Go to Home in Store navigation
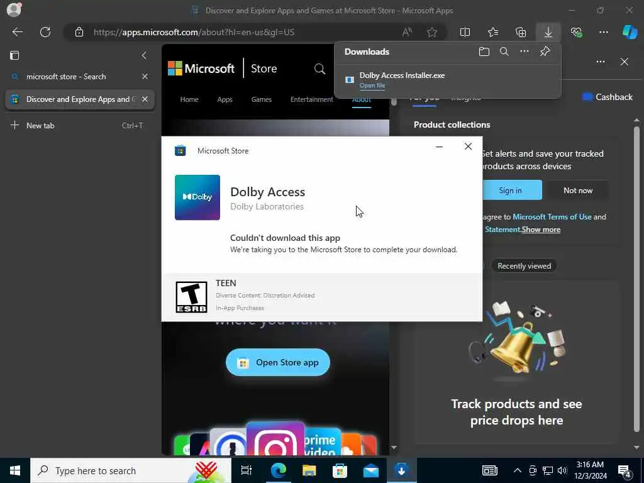The width and height of the screenshot is (644, 483). (189, 99)
